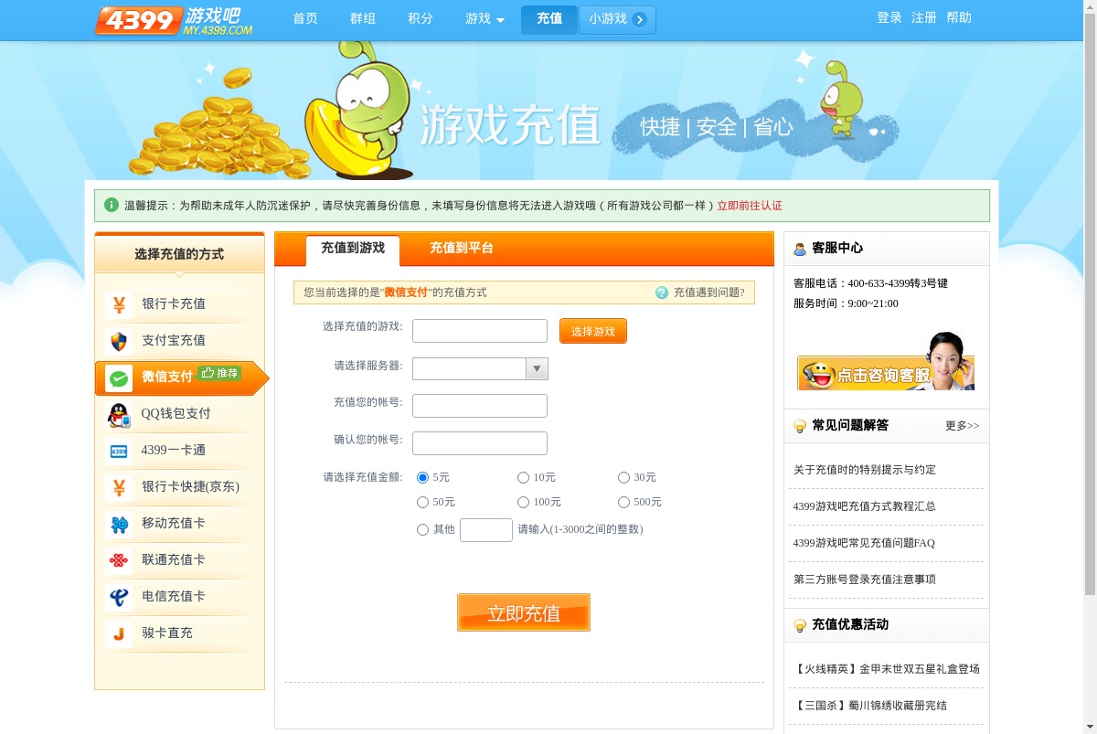This screenshot has height=734, width=1097.
Task: Open 关于充值时的特别提示与约定
Action: 865,470
